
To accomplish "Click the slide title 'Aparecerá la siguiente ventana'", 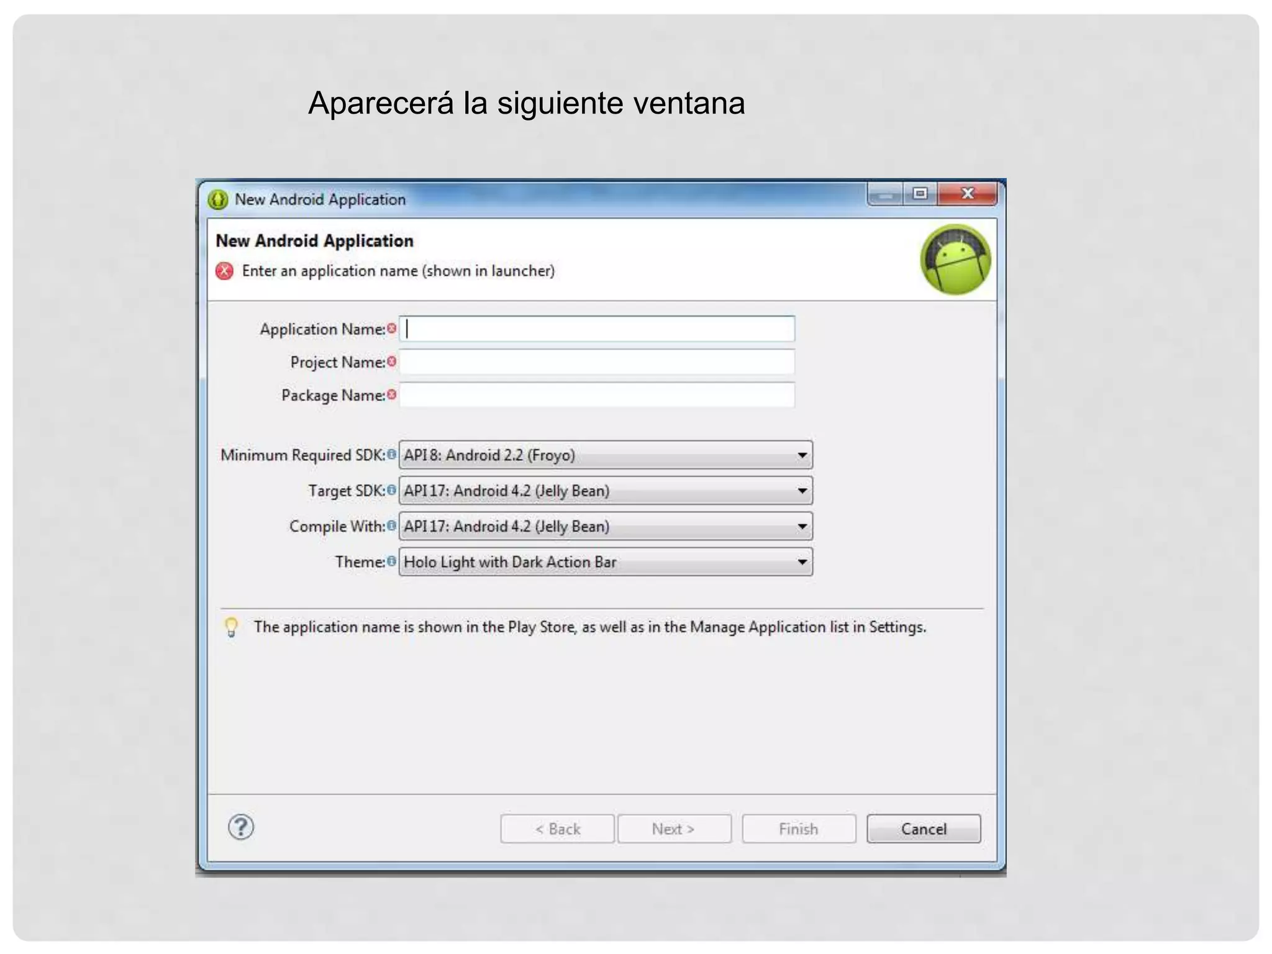I will [526, 103].
